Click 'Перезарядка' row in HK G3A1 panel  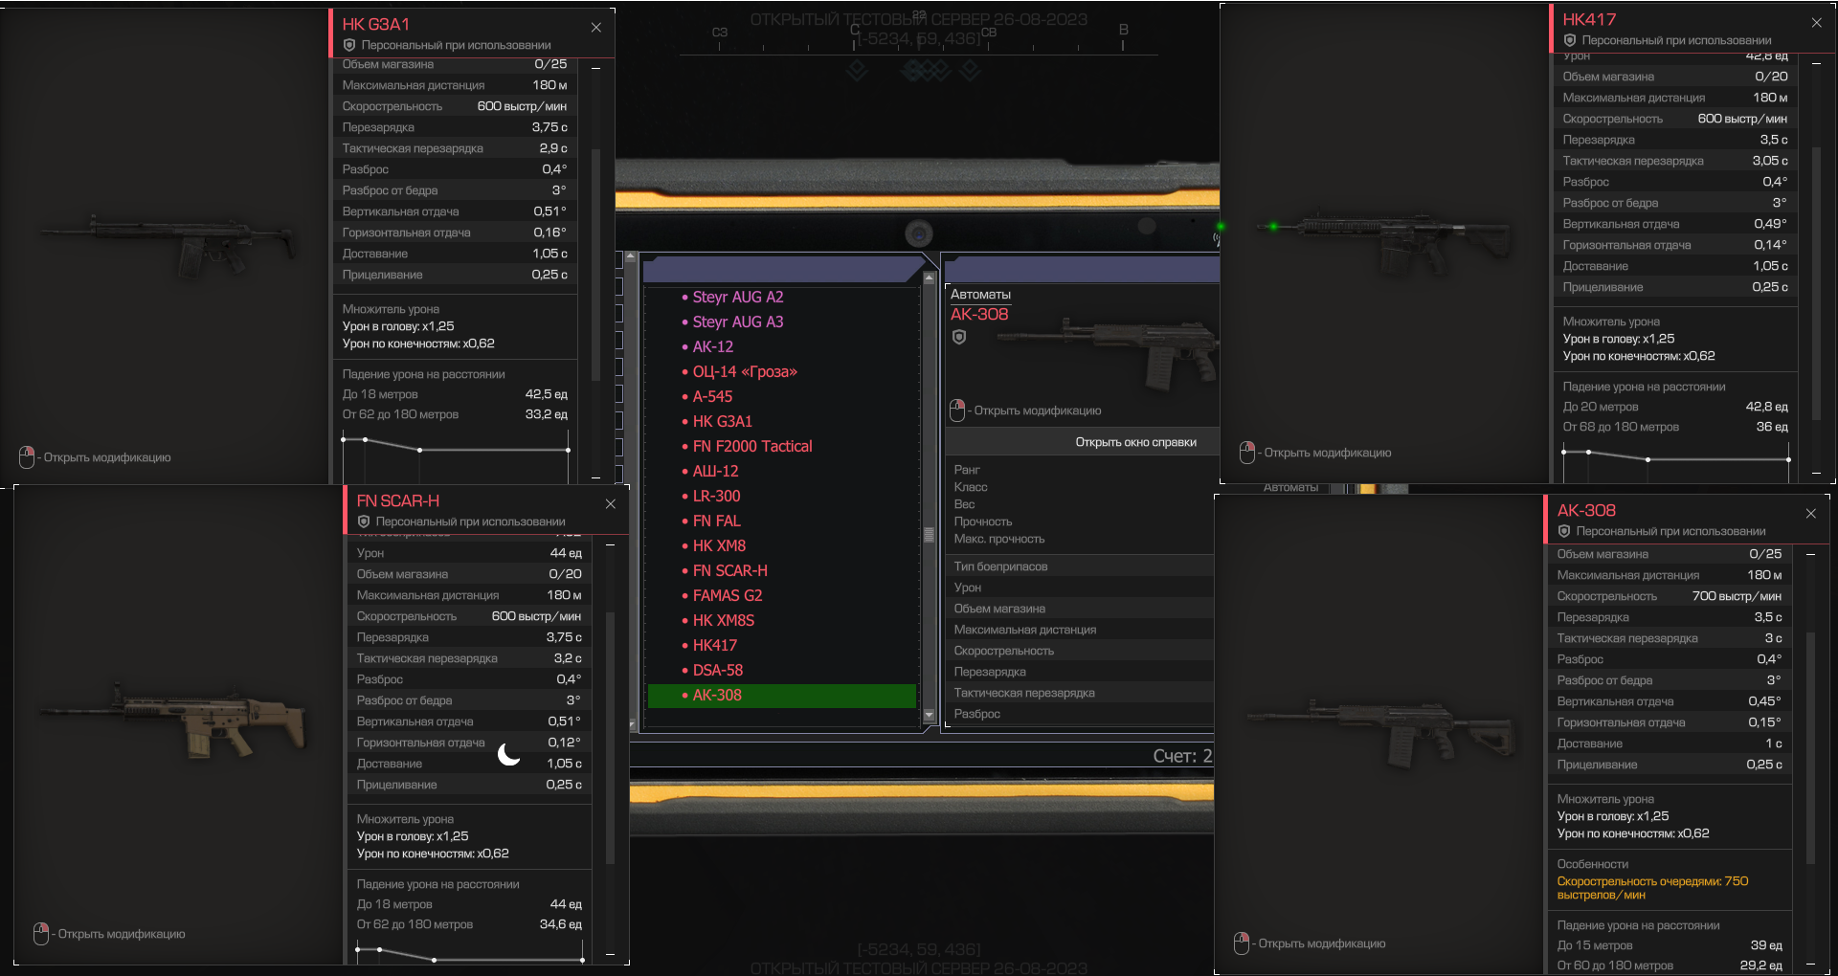(454, 127)
